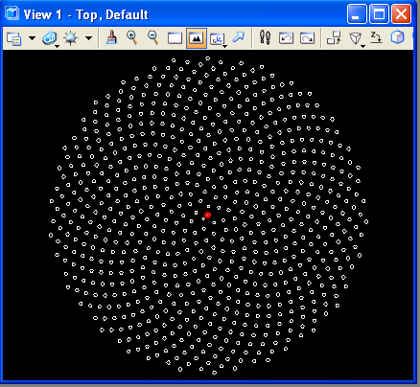Screen dimensions: 420x387
Task: Select the Update View paintbrush tool
Action: (x=111, y=37)
